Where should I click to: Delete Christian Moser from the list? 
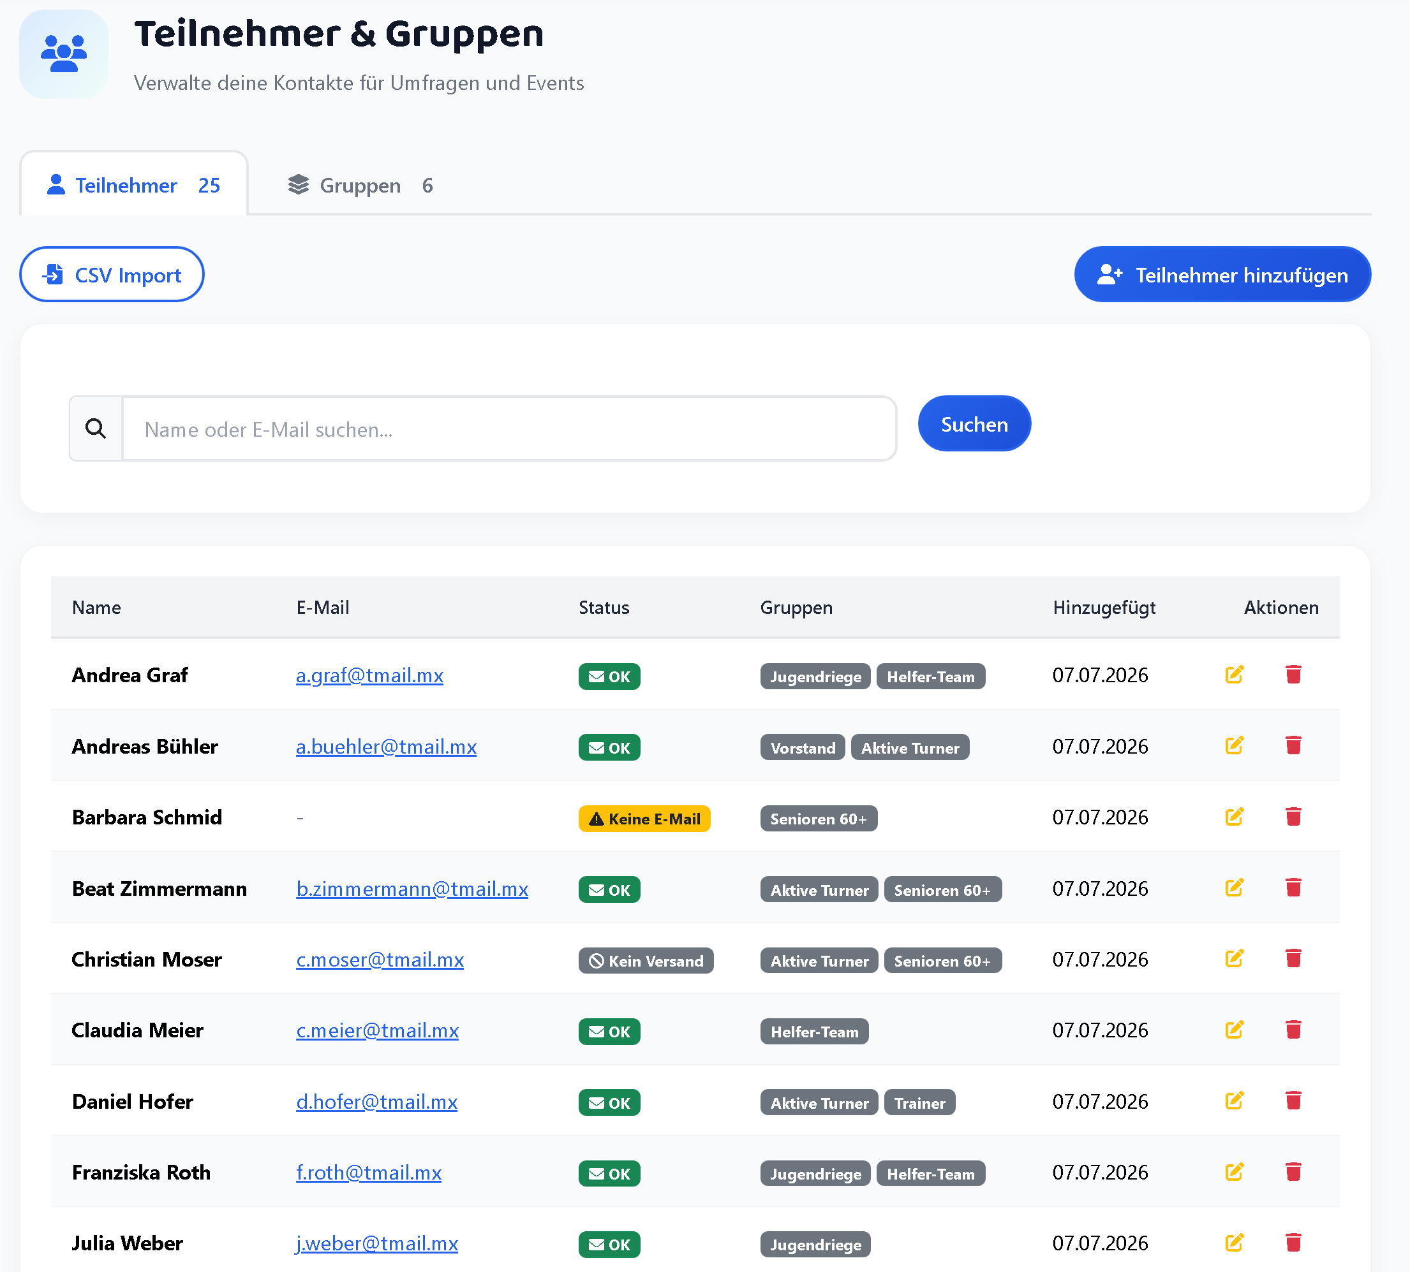pyautogui.click(x=1293, y=958)
